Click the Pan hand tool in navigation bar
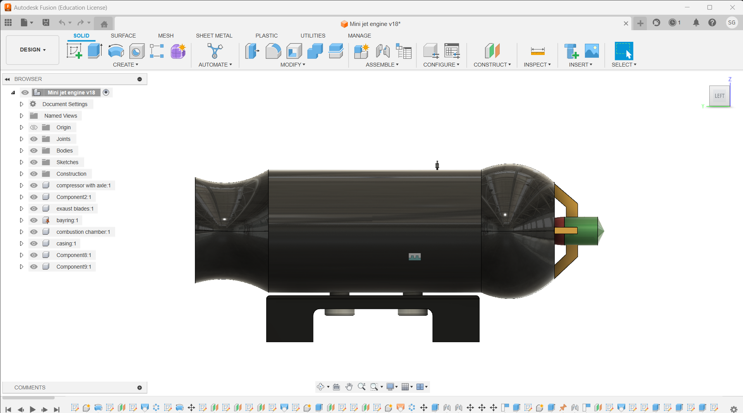This screenshot has height=413, width=743. tap(349, 387)
